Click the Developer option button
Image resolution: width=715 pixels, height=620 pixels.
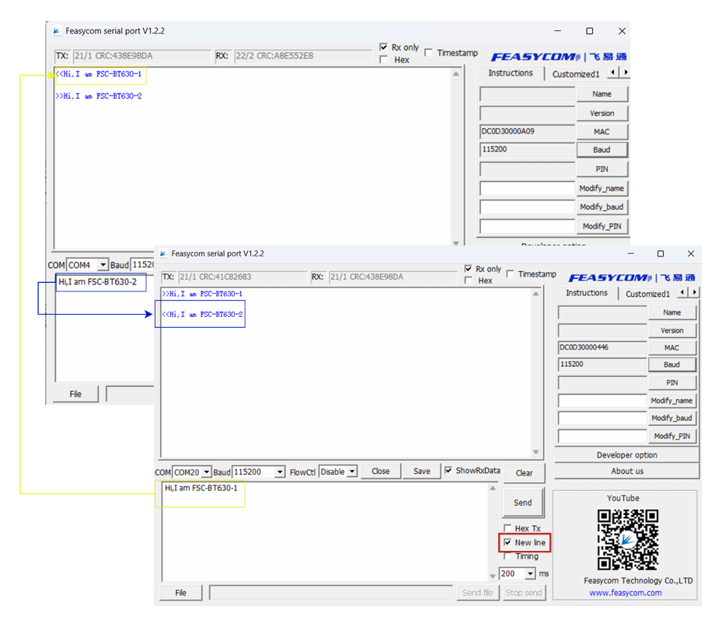(x=626, y=454)
